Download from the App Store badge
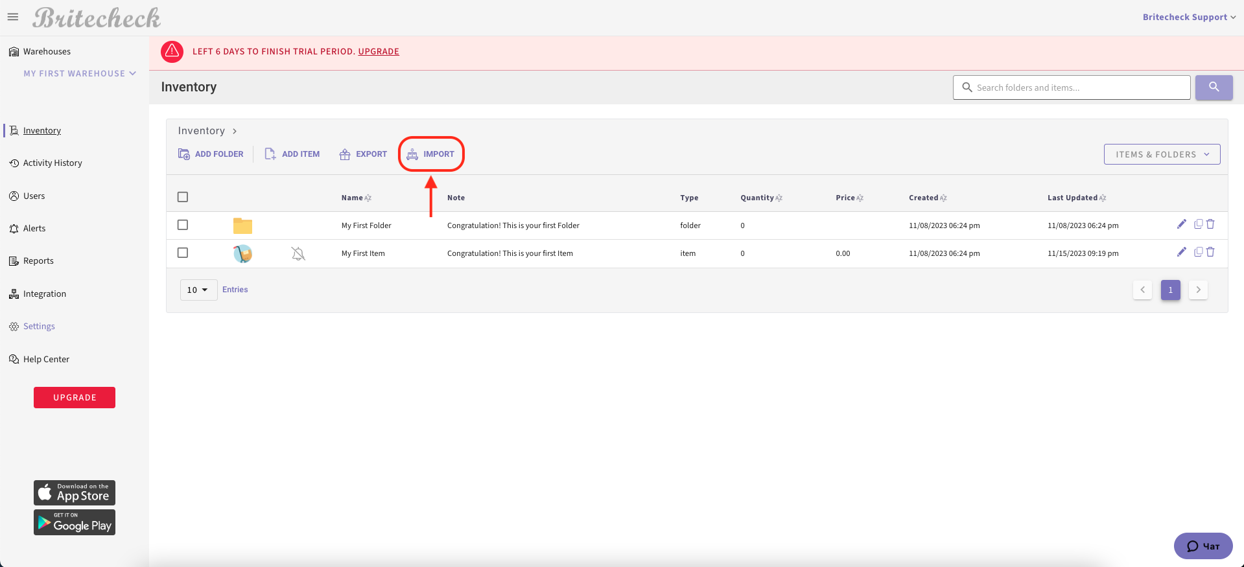This screenshot has height=567, width=1244. click(75, 492)
